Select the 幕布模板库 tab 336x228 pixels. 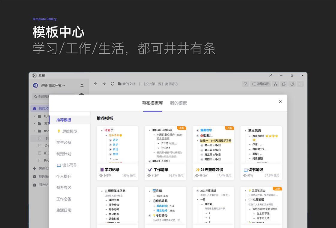click(152, 103)
